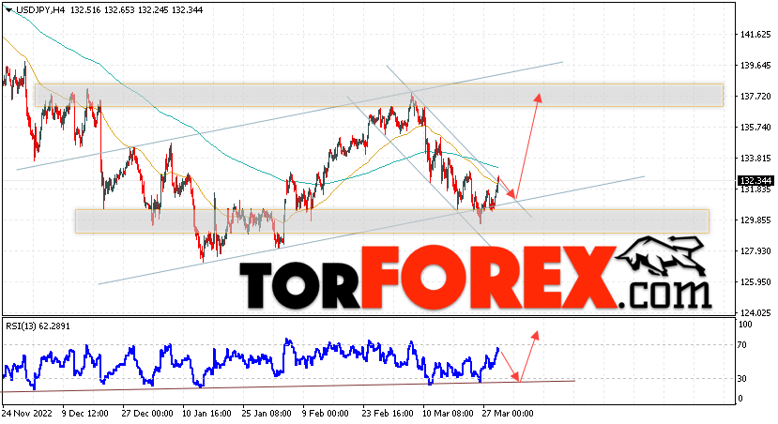Click the 141.625 price axis label
Screen dimensions: 778x424
755,35
